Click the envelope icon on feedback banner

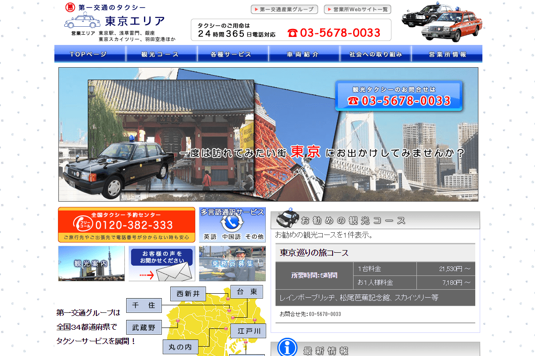pos(173,271)
